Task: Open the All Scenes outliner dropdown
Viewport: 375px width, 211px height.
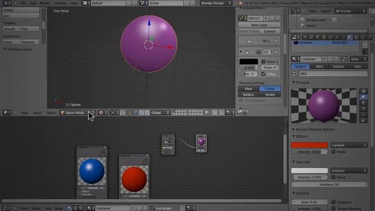Action: point(350,11)
